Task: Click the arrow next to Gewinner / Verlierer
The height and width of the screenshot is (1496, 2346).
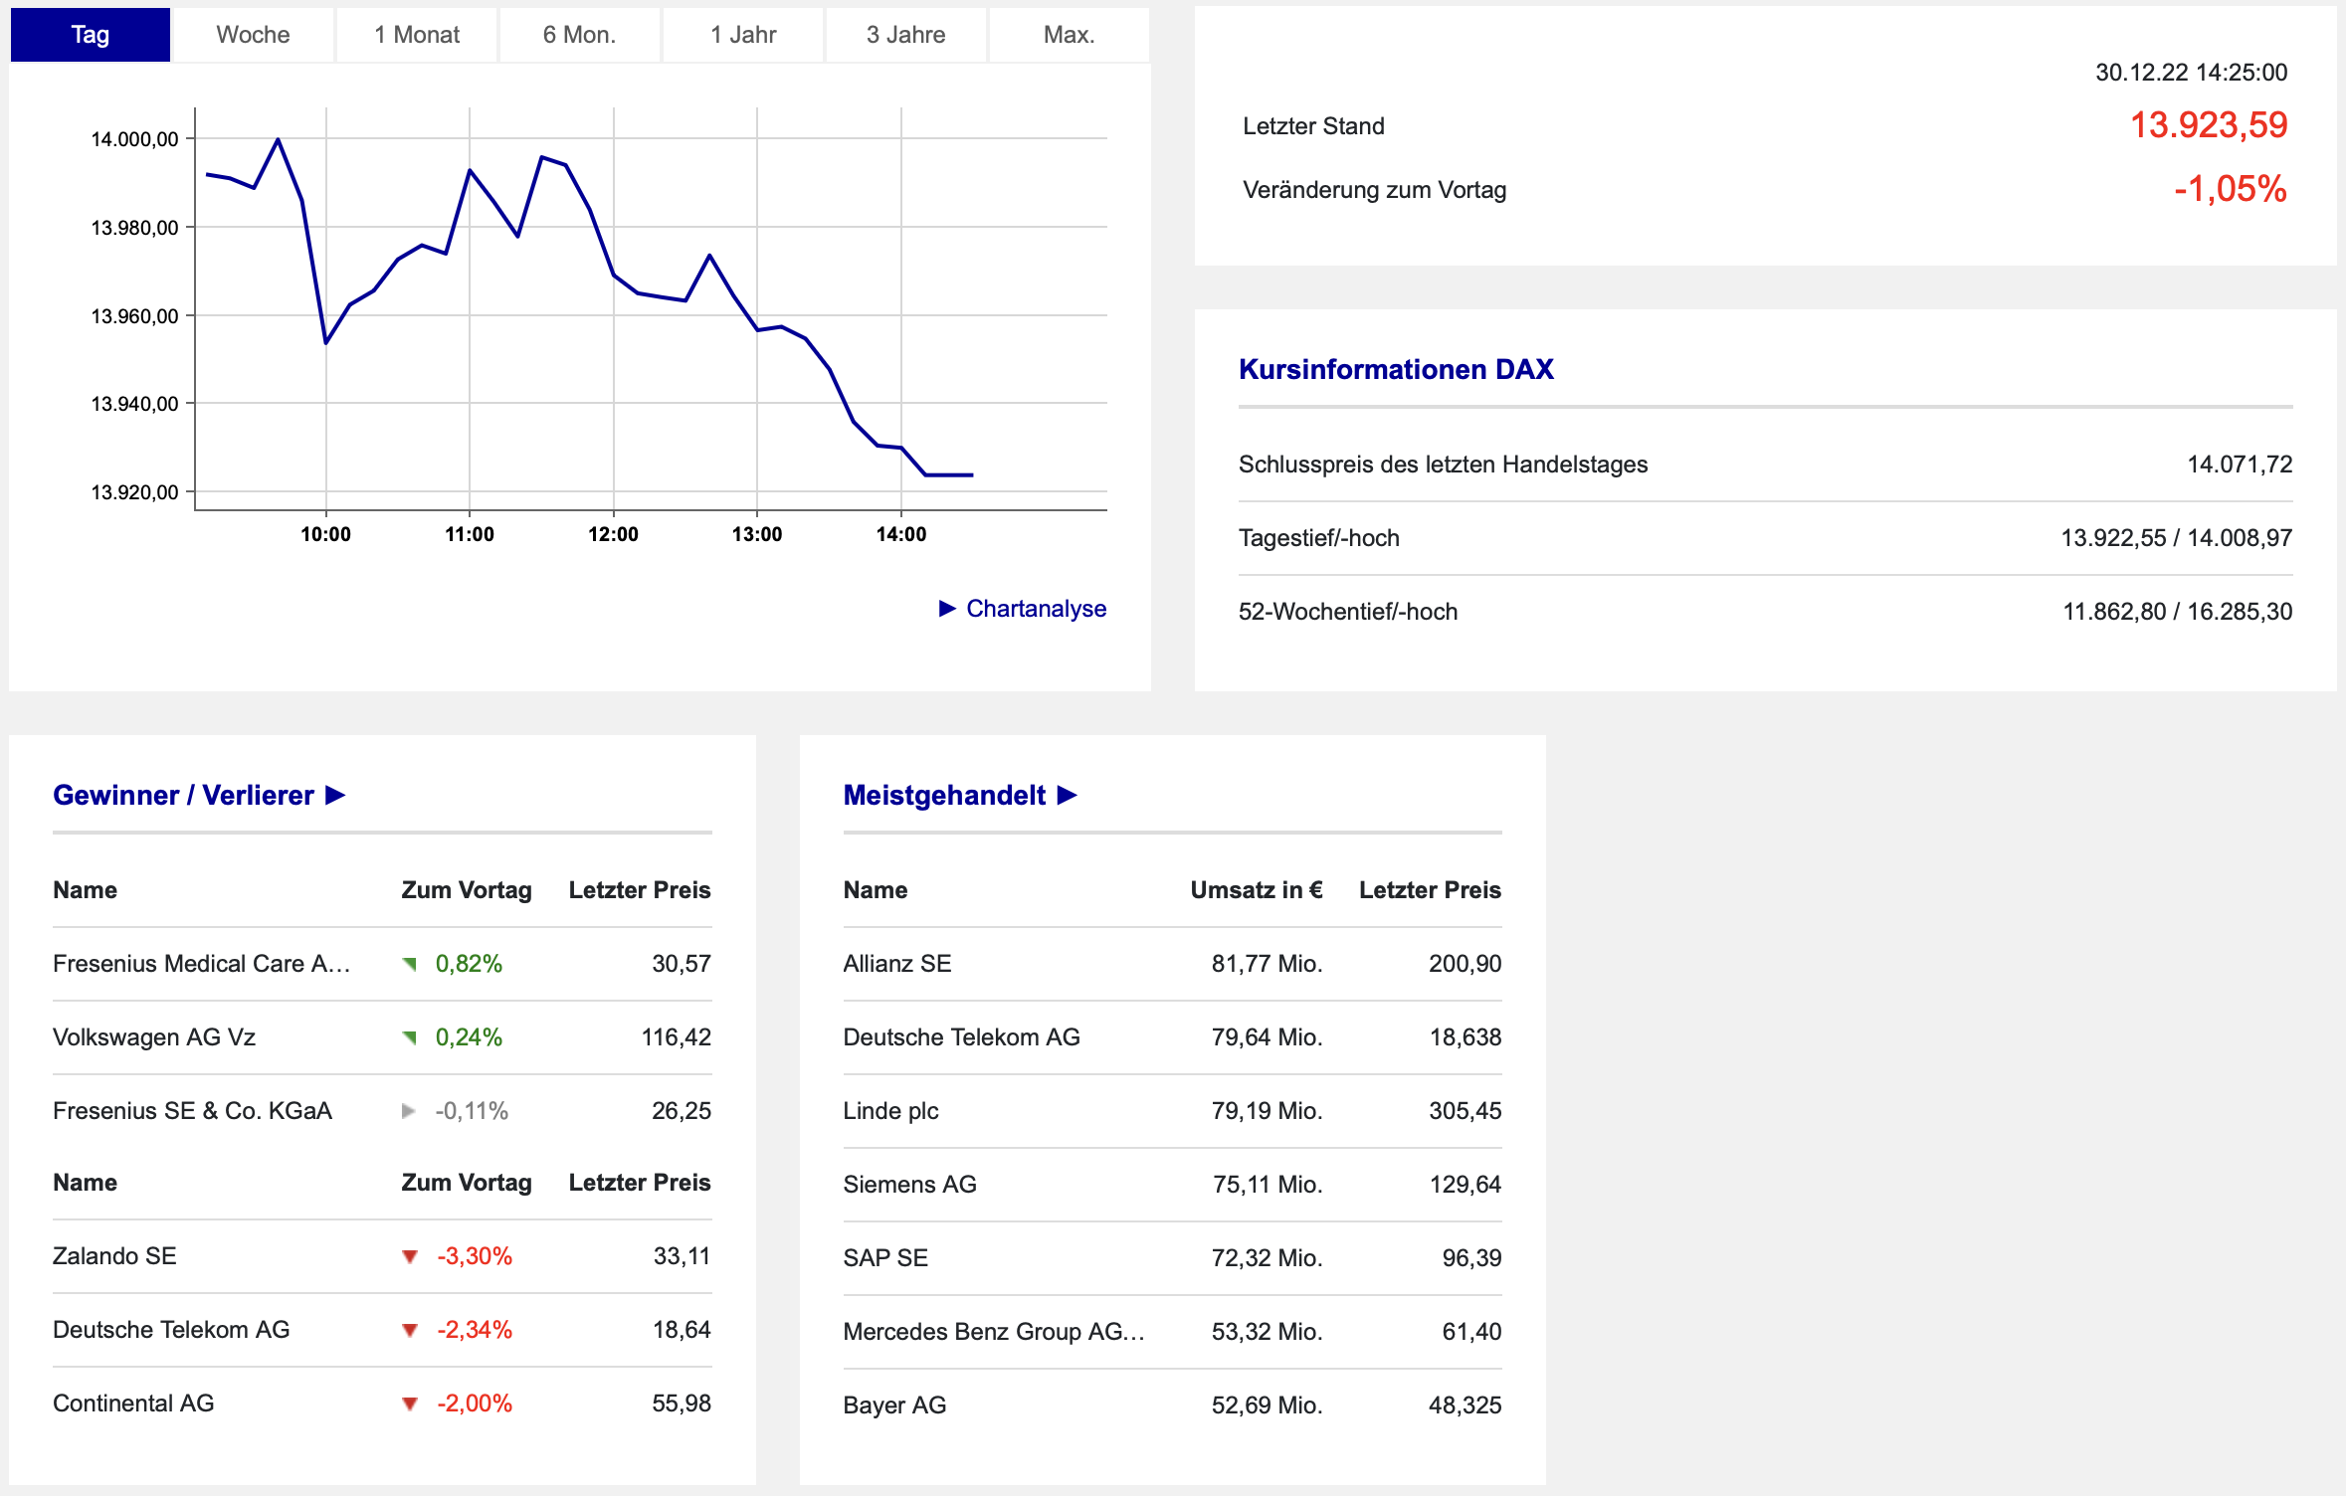Action: coord(336,796)
